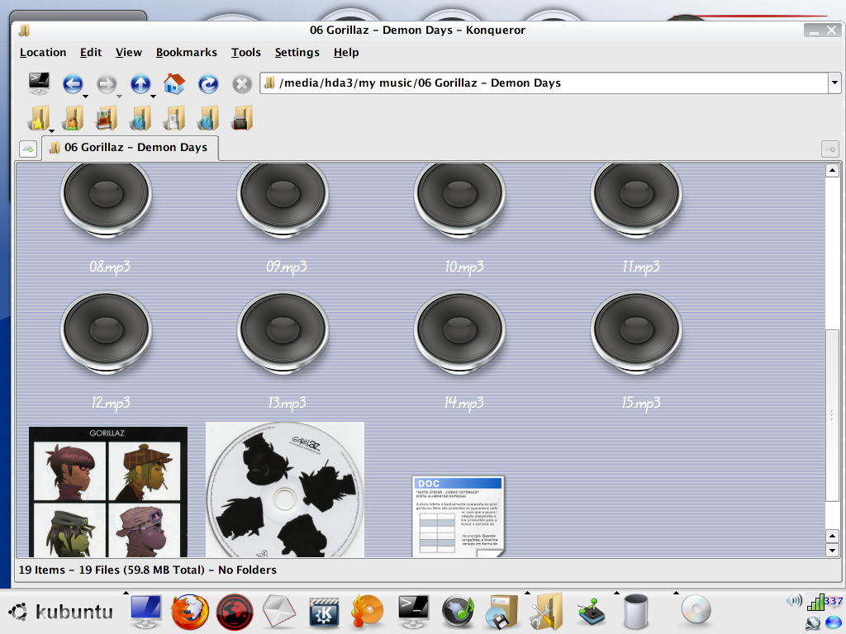
Task: Open the View menu
Action: (128, 52)
